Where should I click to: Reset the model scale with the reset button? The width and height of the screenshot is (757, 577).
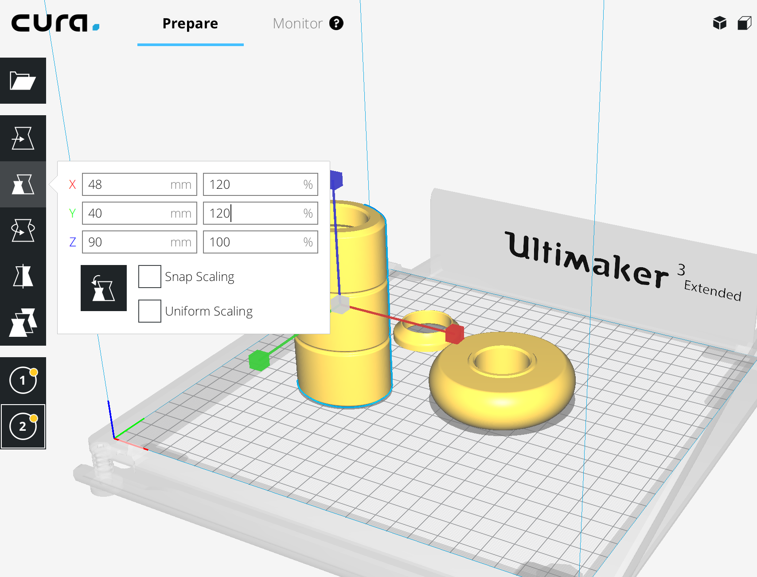point(104,288)
